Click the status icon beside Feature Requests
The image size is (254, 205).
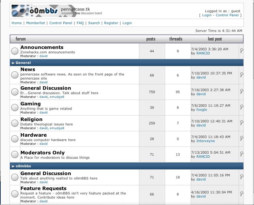pos(15,194)
